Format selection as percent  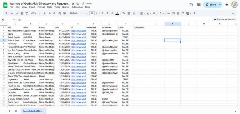point(50,13)
